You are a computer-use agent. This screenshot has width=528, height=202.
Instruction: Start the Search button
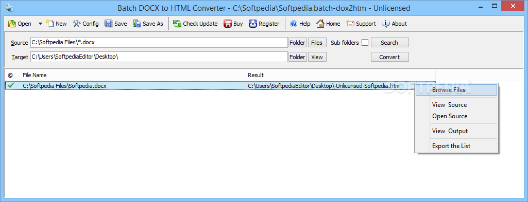pyautogui.click(x=389, y=43)
